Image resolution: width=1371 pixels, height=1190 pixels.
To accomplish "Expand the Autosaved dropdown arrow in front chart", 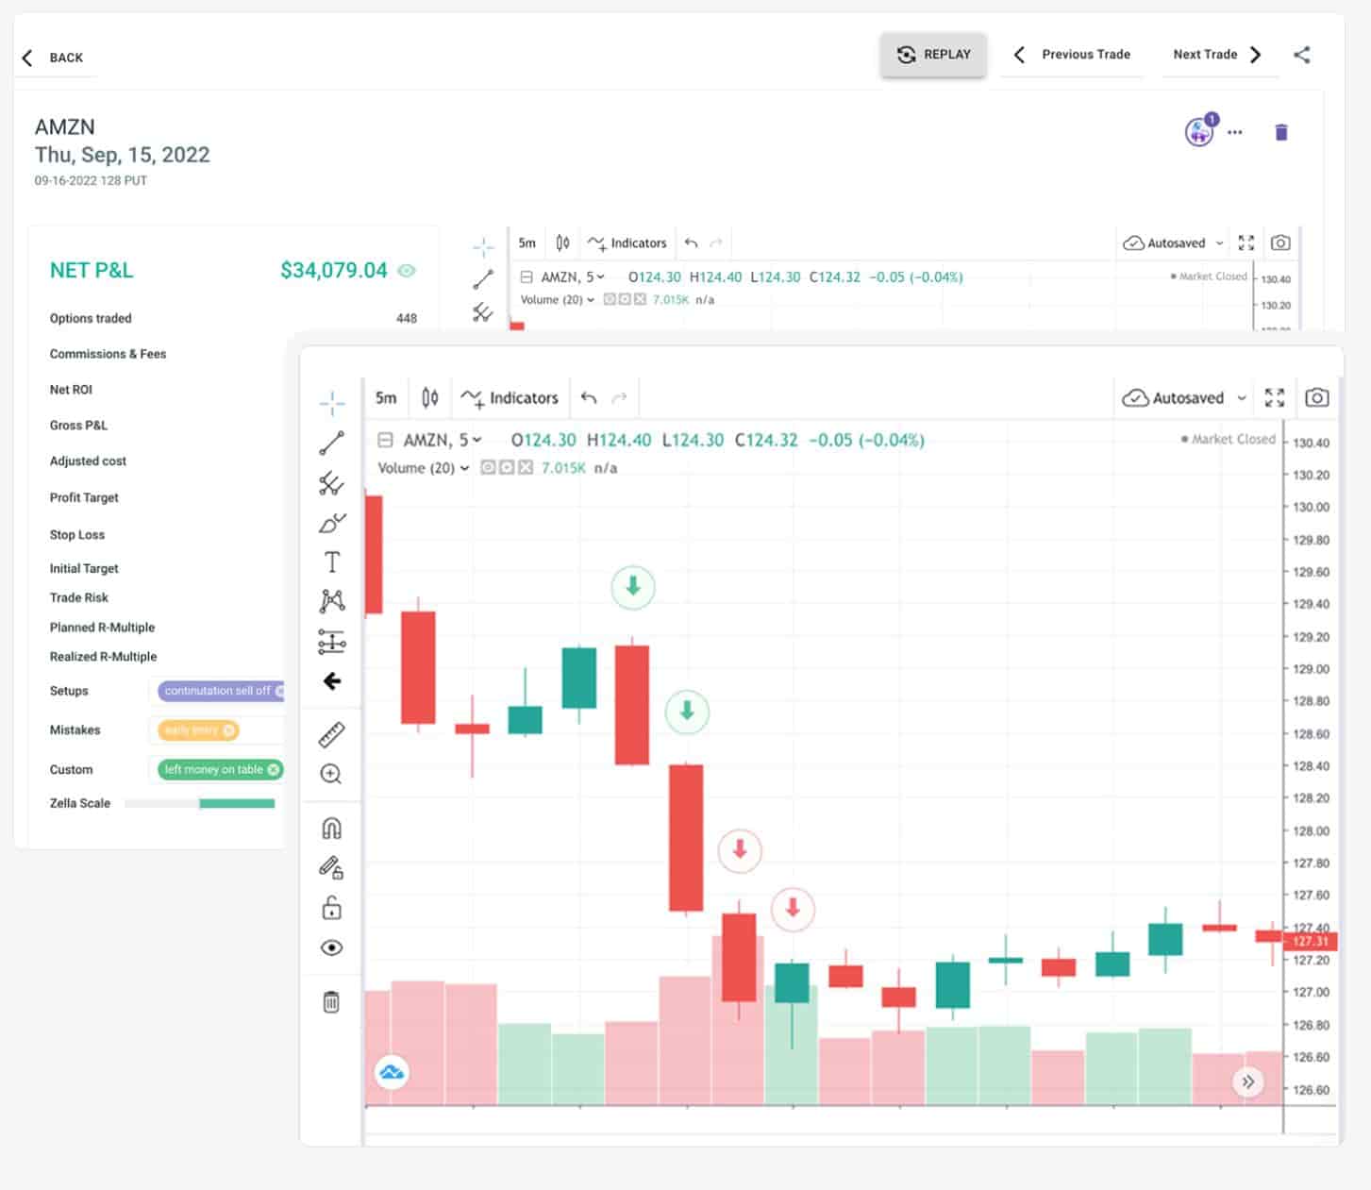I will [x=1242, y=397].
